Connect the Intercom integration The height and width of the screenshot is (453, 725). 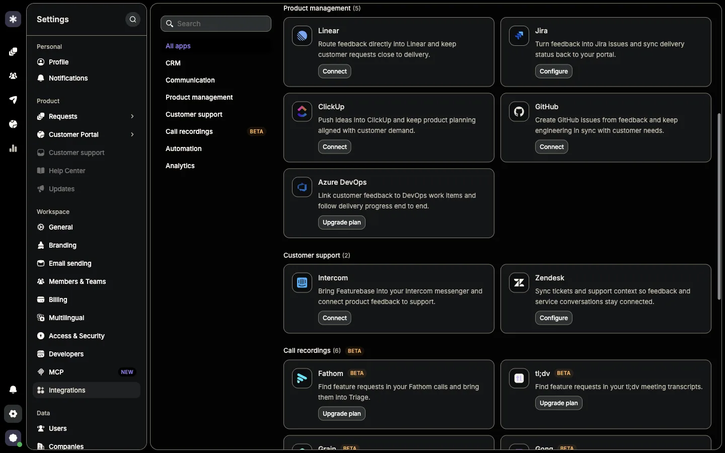(x=334, y=318)
